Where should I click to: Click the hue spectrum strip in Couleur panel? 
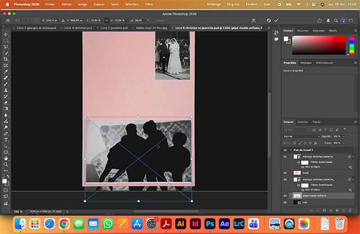click(352, 45)
